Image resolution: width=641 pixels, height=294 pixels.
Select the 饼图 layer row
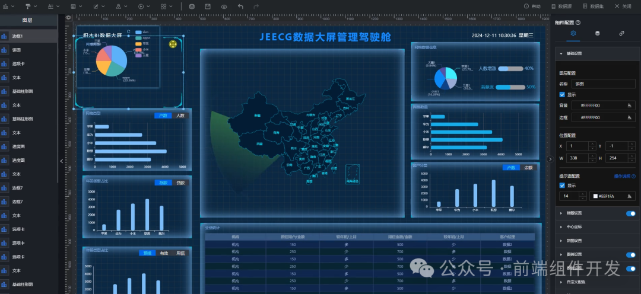(28, 50)
